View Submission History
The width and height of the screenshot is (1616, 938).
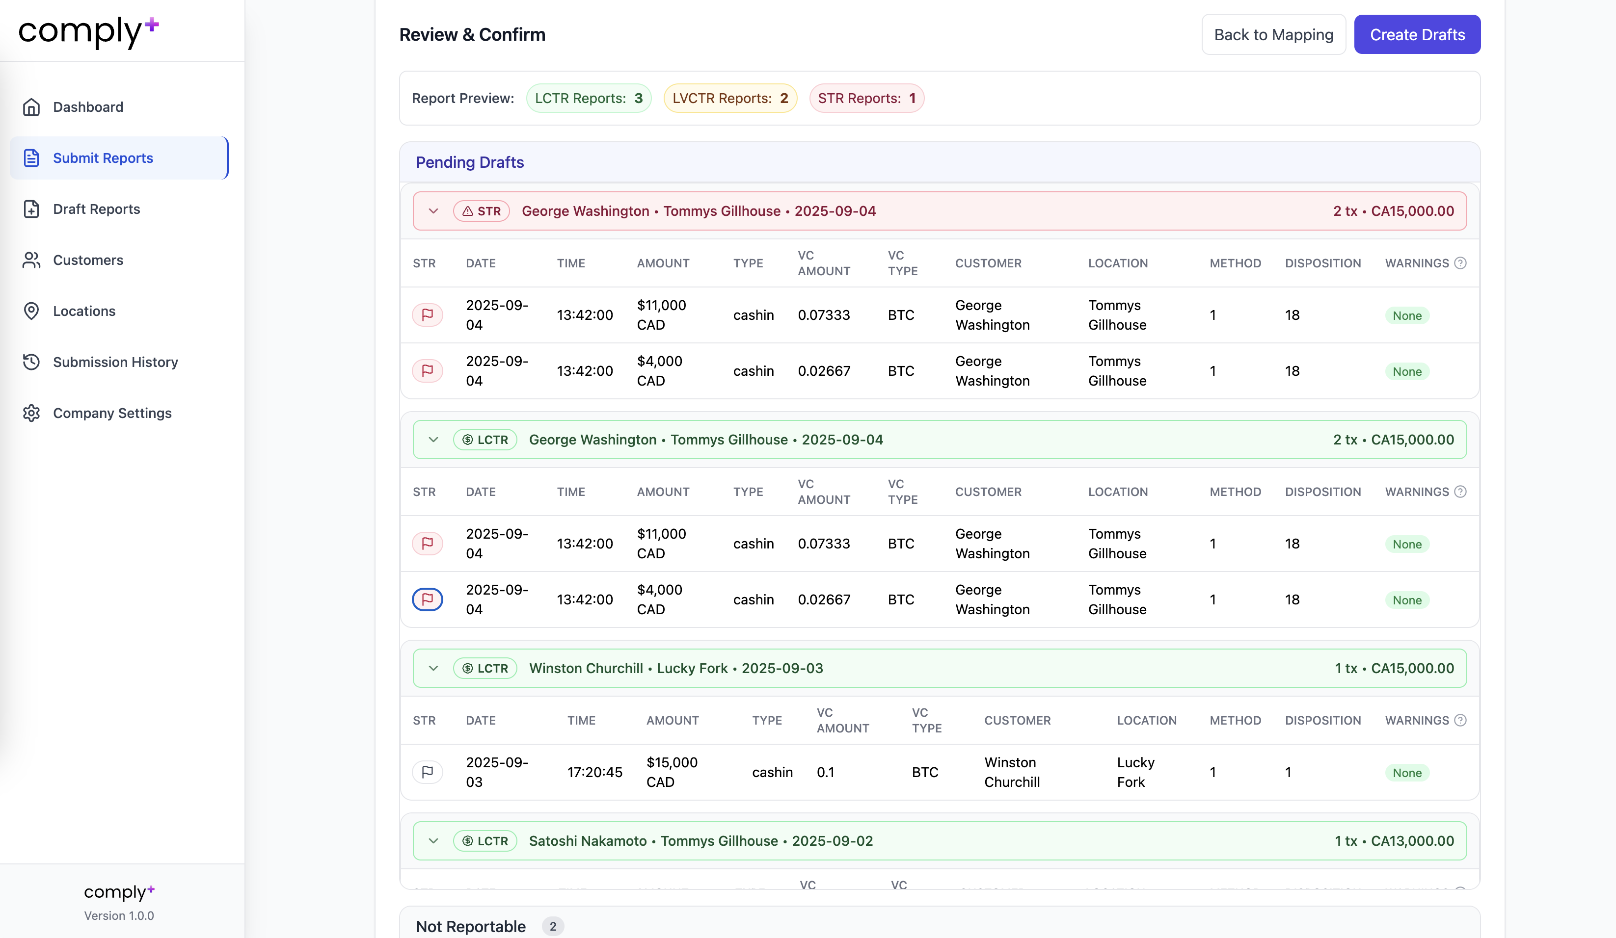click(x=115, y=362)
